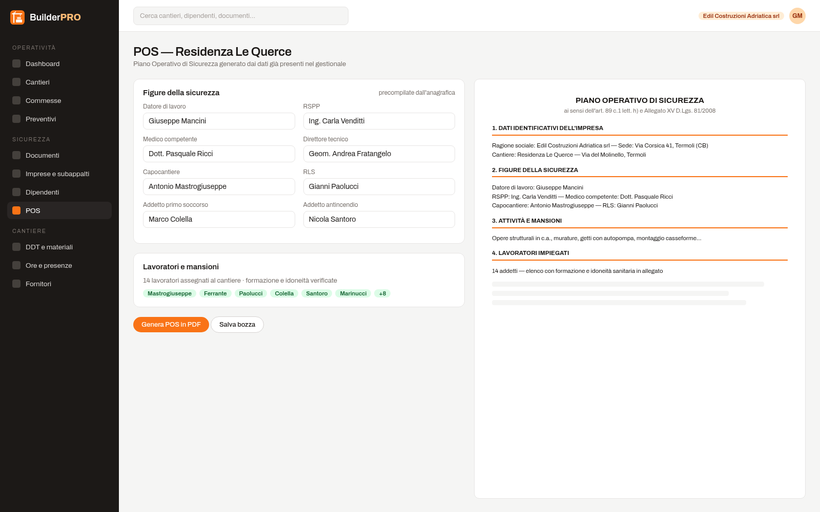The width and height of the screenshot is (820, 512).
Task: Select Dipendenti from the sidebar
Action: click(x=59, y=192)
